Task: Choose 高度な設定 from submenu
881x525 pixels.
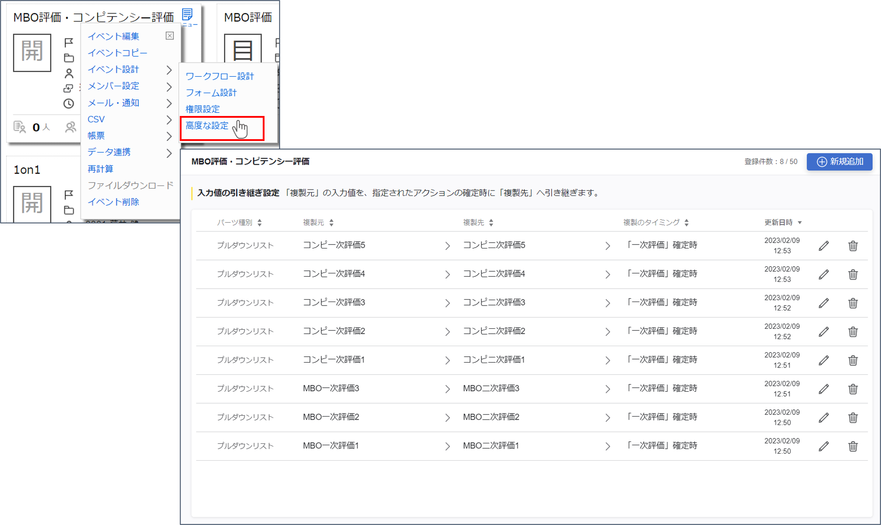Action: coord(207,126)
